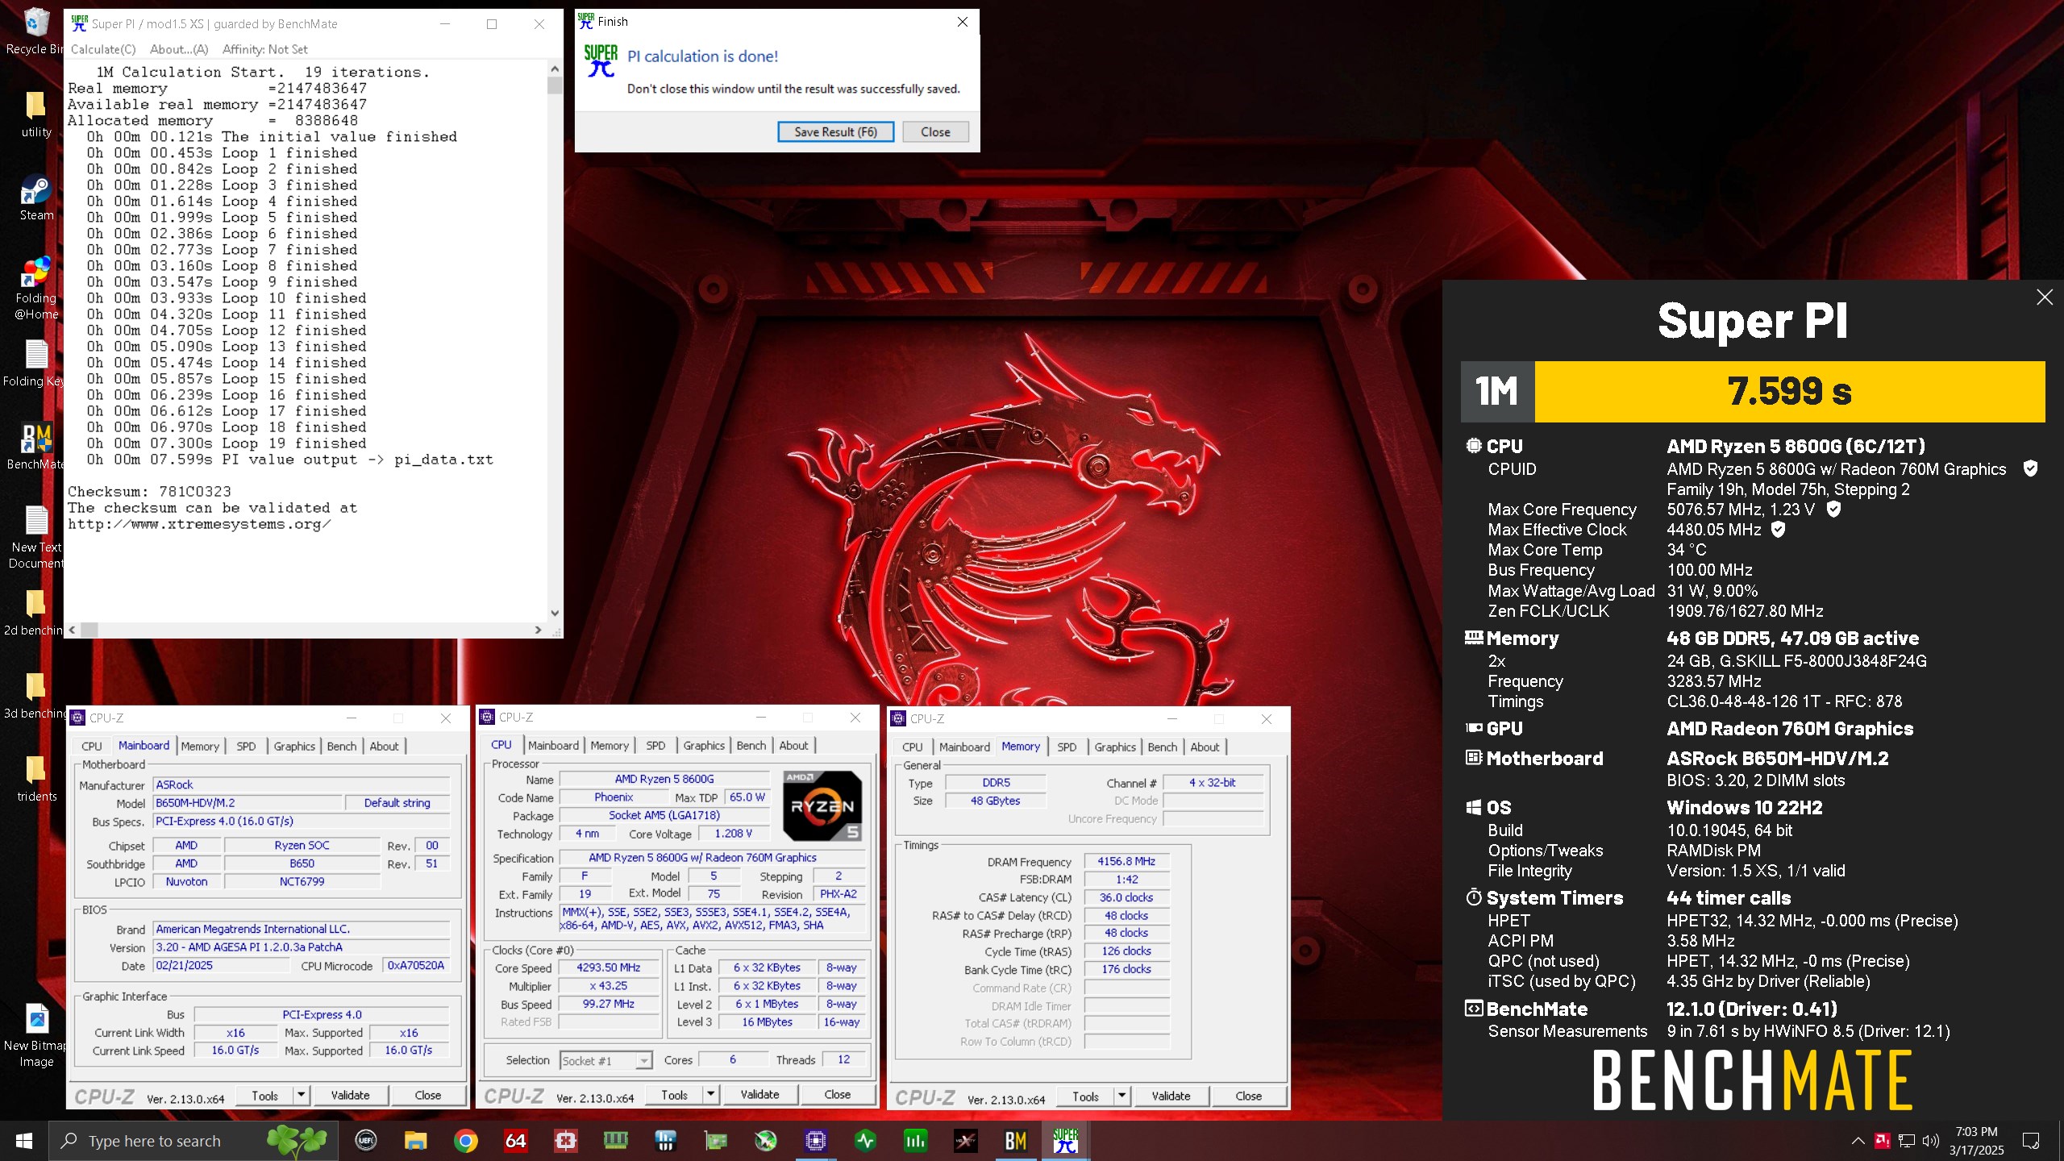Switch to Mainboard tab in right CPU-Z window
2064x1161 pixels.
point(964,747)
